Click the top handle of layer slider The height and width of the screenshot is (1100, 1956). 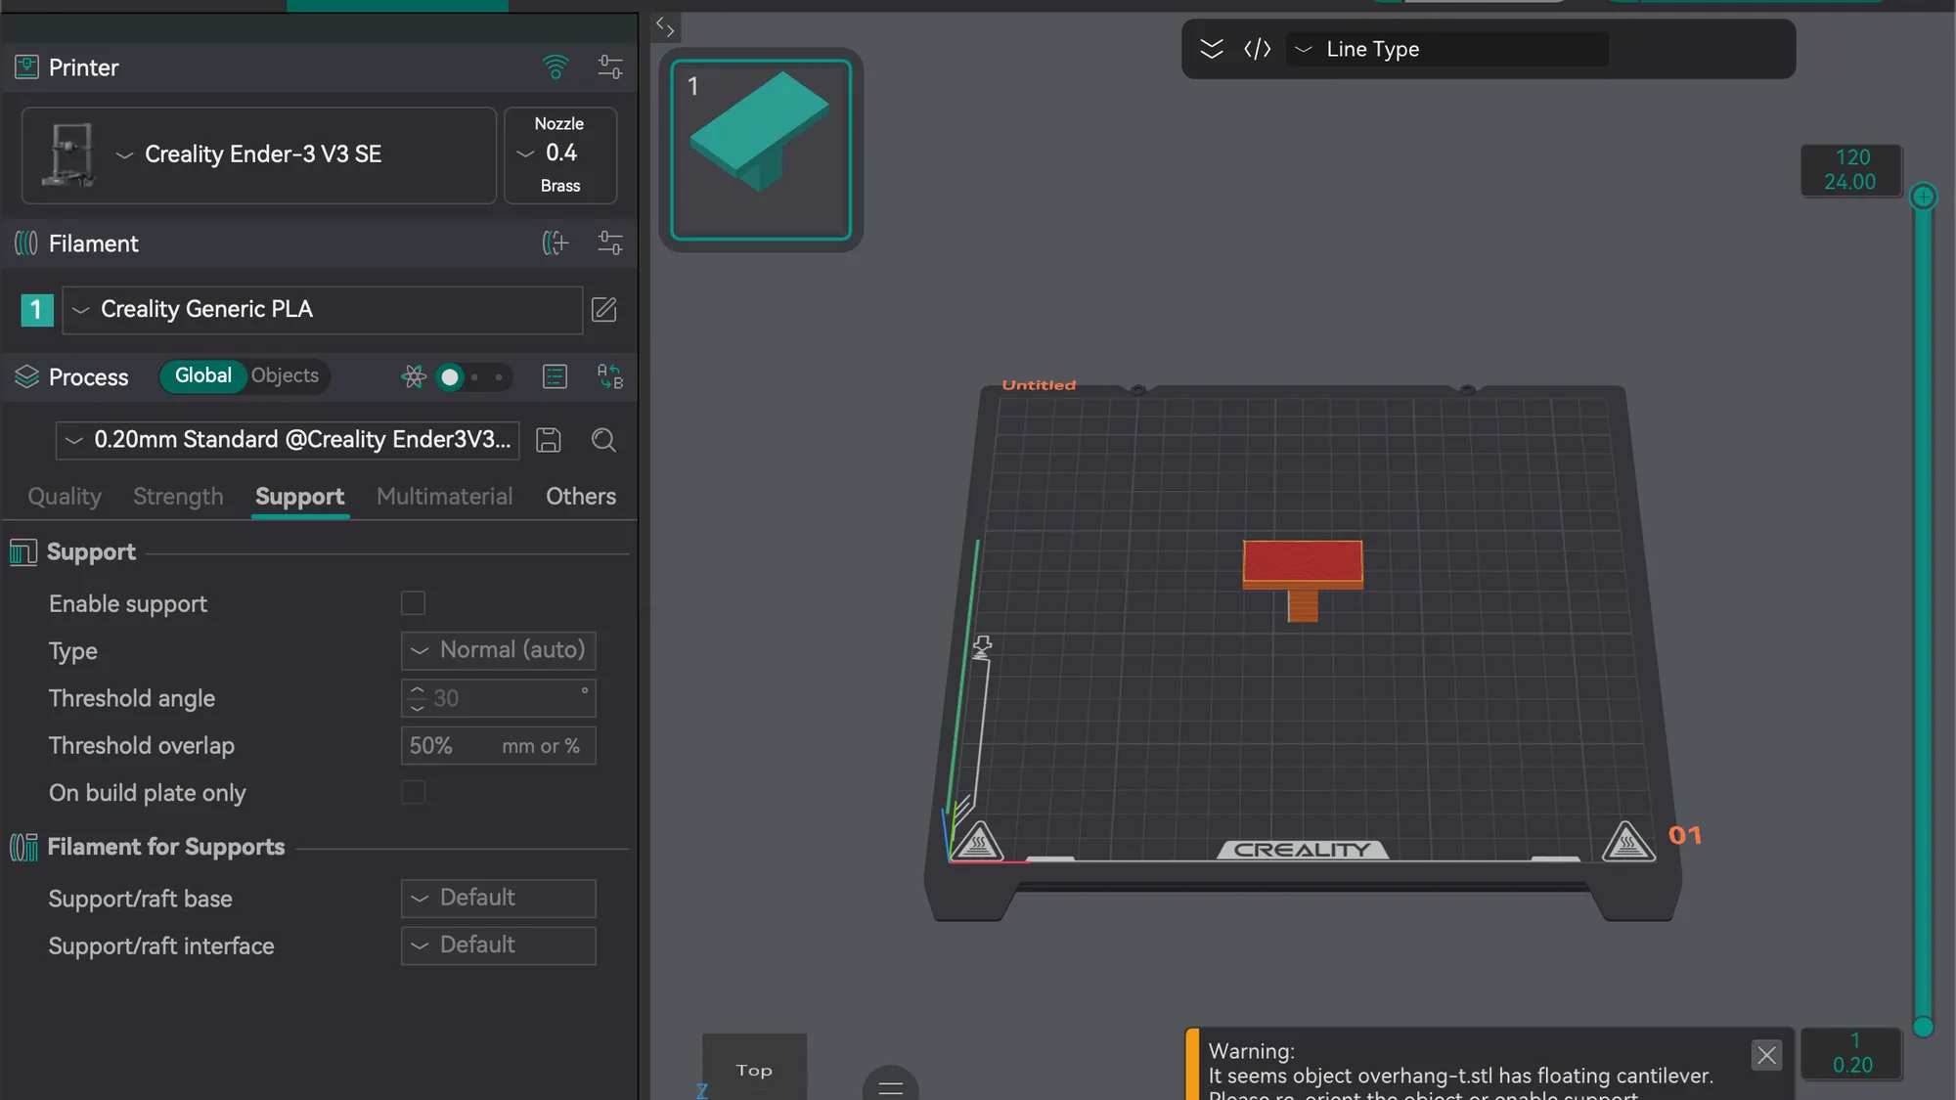(x=1923, y=197)
